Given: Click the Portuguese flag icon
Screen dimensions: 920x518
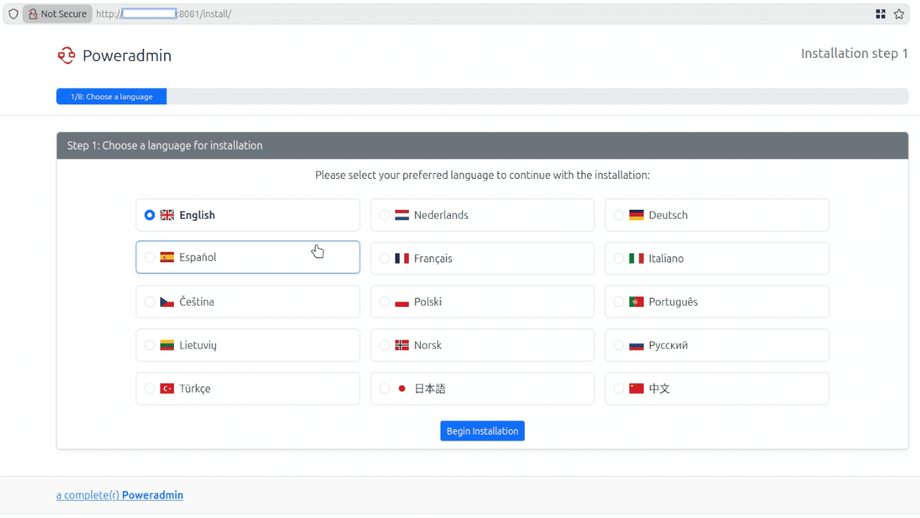Looking at the screenshot, I should [x=636, y=302].
